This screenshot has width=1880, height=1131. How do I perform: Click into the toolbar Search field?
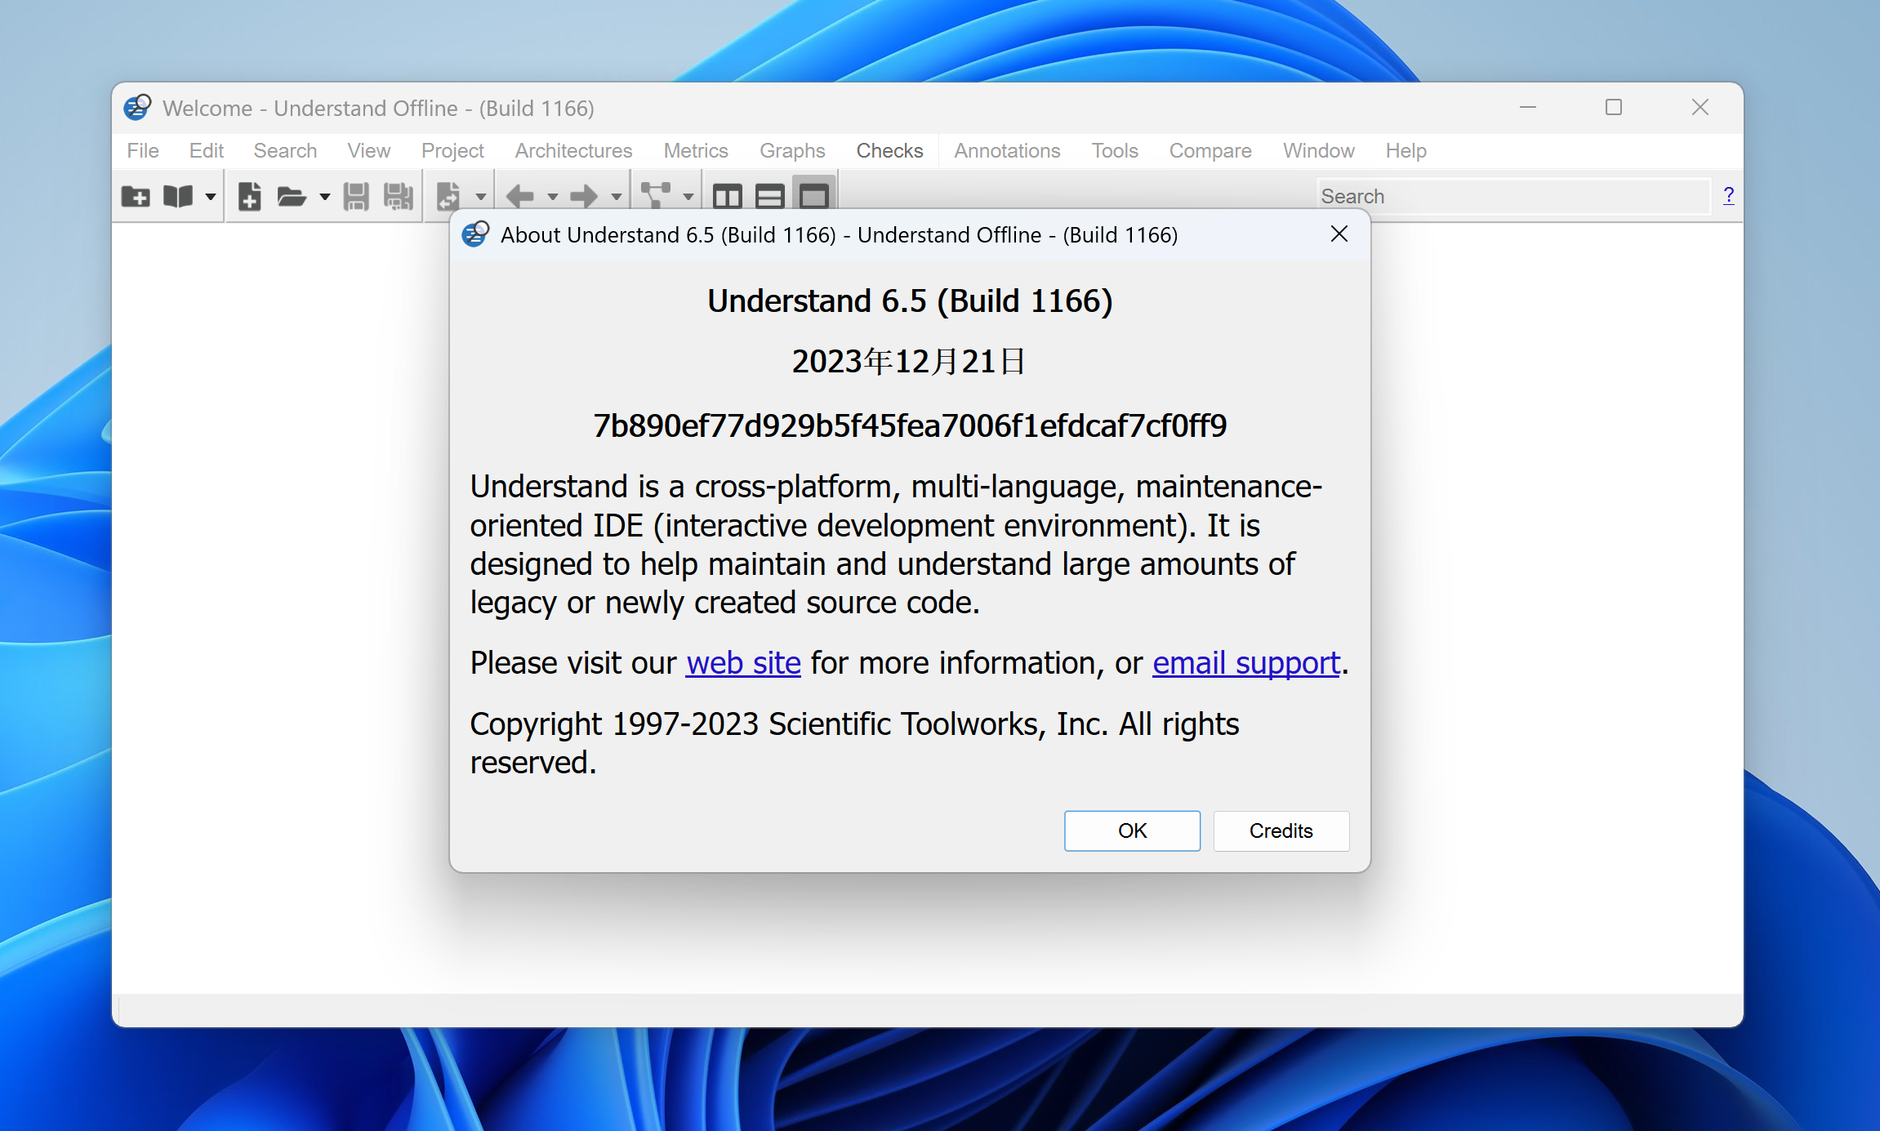pyautogui.click(x=1513, y=196)
